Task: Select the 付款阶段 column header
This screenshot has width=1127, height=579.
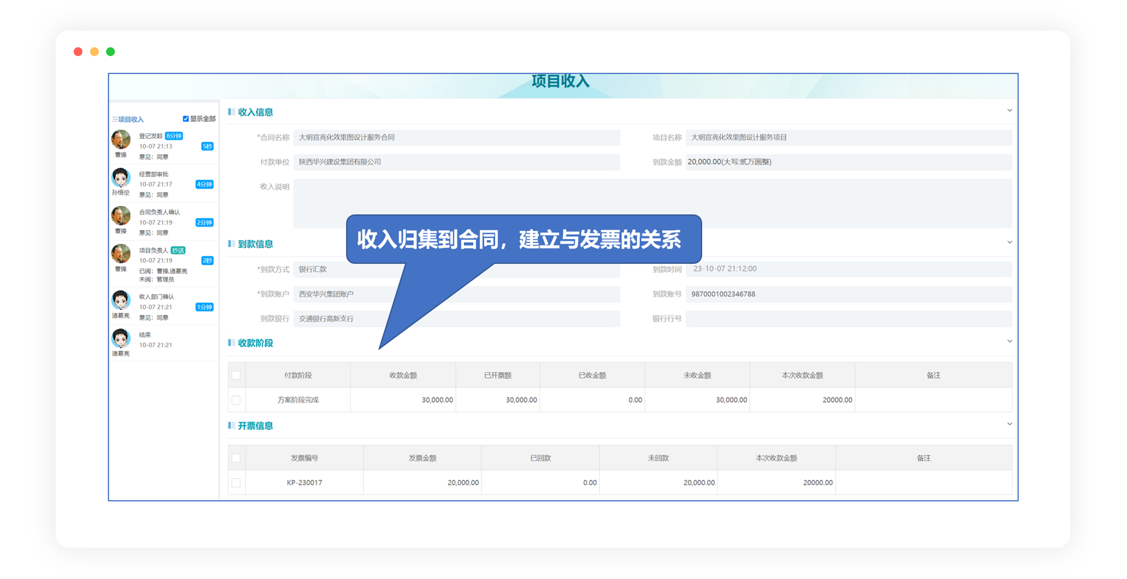Action: [x=298, y=375]
